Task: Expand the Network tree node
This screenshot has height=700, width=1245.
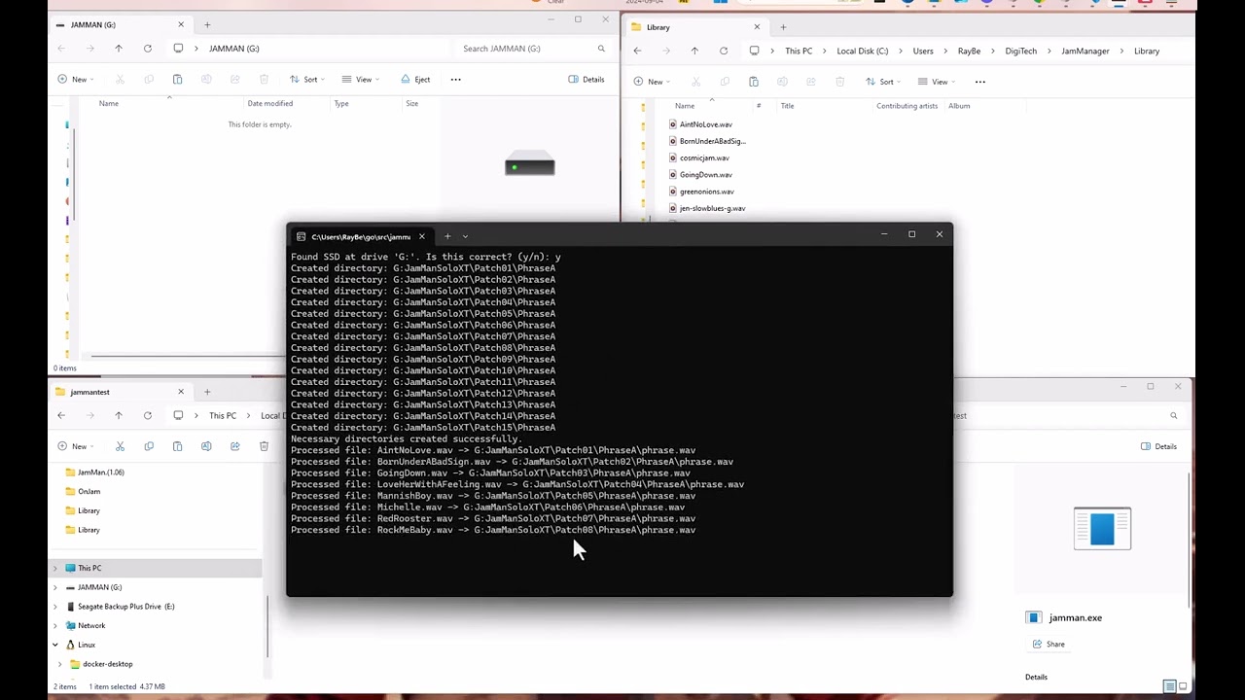Action: coord(55,626)
